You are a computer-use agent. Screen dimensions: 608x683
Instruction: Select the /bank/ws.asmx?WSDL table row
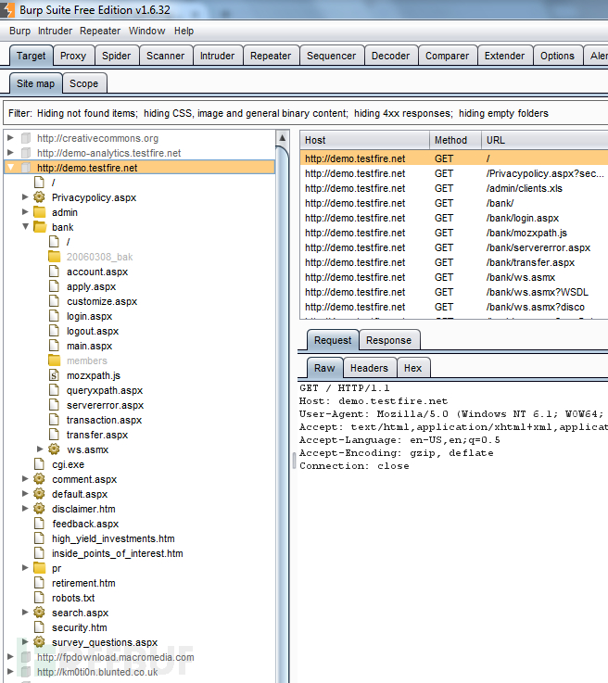coord(454,292)
